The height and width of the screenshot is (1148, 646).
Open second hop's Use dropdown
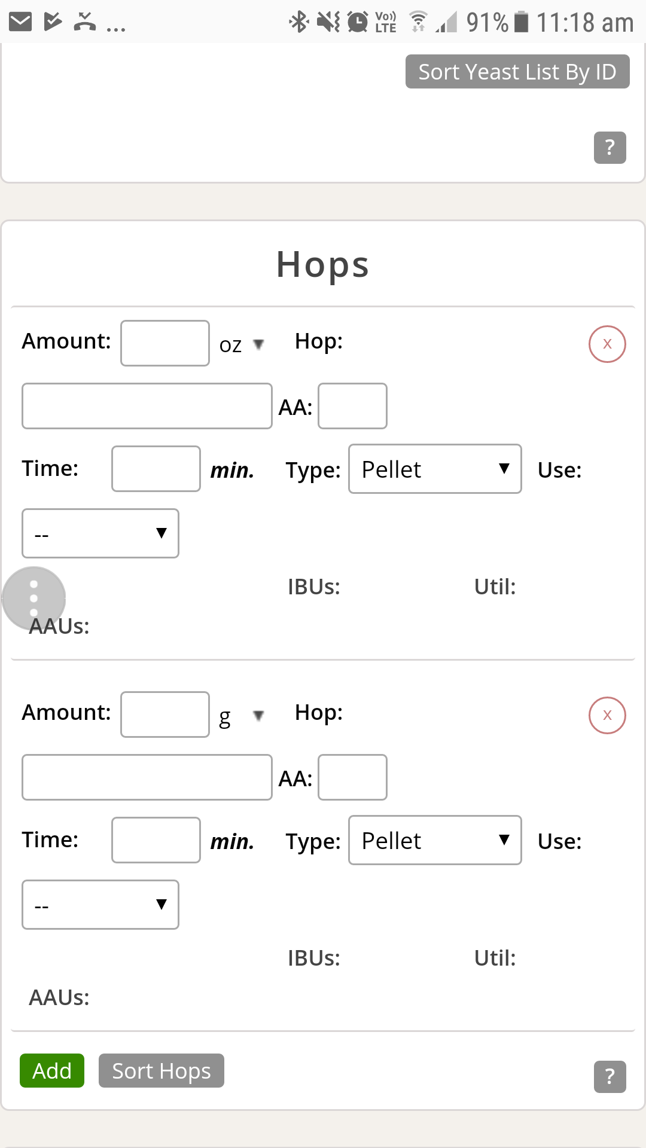pyautogui.click(x=100, y=905)
